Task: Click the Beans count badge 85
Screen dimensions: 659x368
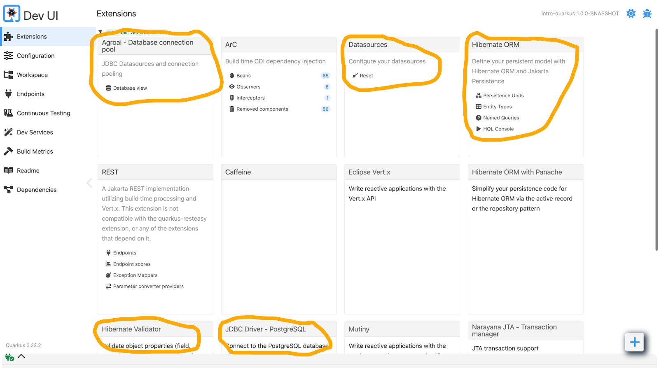Action: click(325, 76)
